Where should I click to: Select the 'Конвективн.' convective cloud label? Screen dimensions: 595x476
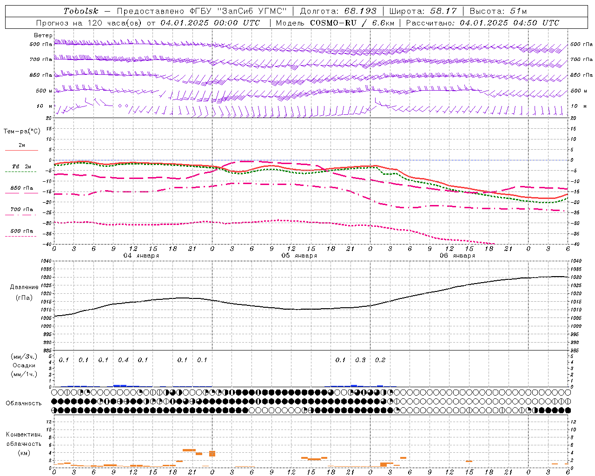click(24, 435)
